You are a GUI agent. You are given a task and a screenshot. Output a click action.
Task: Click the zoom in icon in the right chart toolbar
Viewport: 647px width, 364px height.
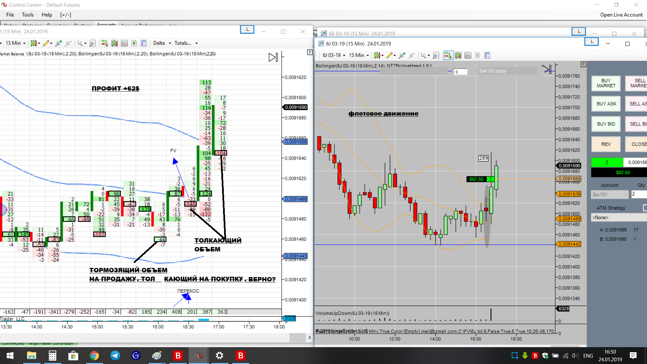click(x=402, y=55)
